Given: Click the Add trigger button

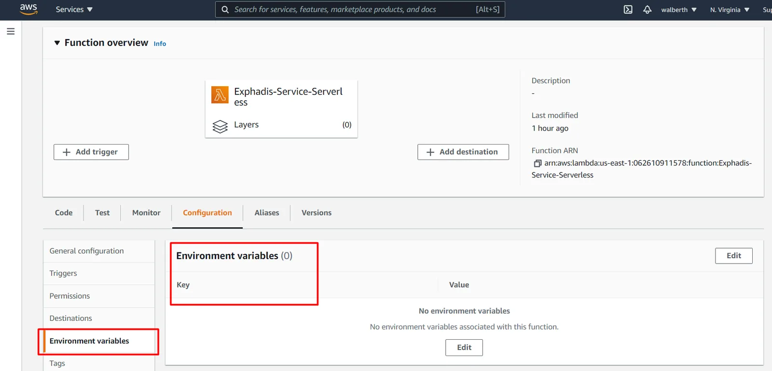Looking at the screenshot, I should pyautogui.click(x=91, y=152).
